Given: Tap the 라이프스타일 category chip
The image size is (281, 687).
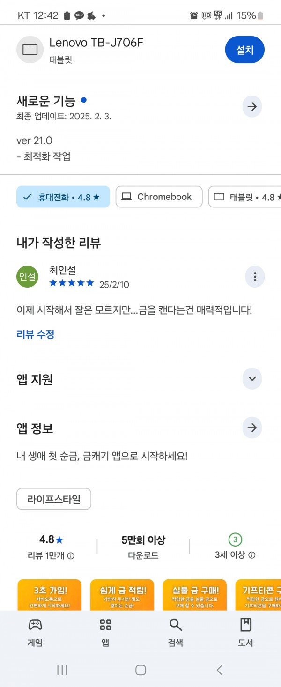Looking at the screenshot, I should tap(54, 499).
